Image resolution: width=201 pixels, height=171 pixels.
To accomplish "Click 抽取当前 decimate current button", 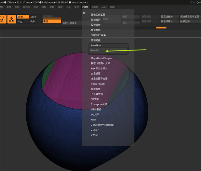I will click(190, 21).
